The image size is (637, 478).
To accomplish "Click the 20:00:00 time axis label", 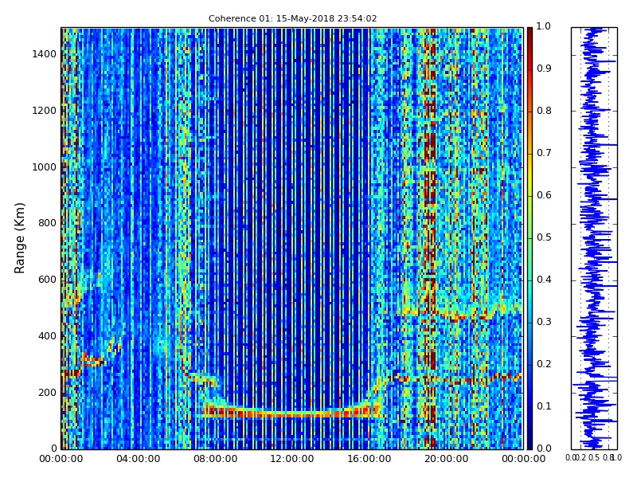I will [446, 459].
